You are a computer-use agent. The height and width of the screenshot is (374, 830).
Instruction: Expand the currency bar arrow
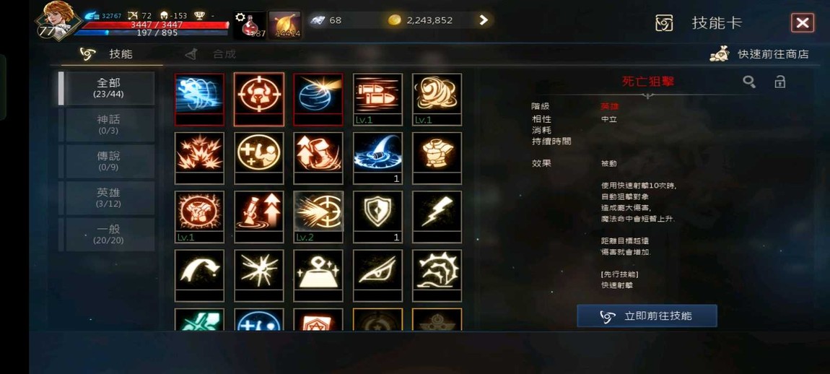click(x=484, y=20)
